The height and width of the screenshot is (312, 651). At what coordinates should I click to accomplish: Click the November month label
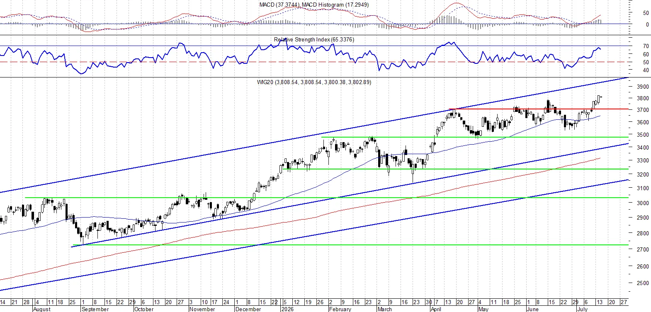202,309
